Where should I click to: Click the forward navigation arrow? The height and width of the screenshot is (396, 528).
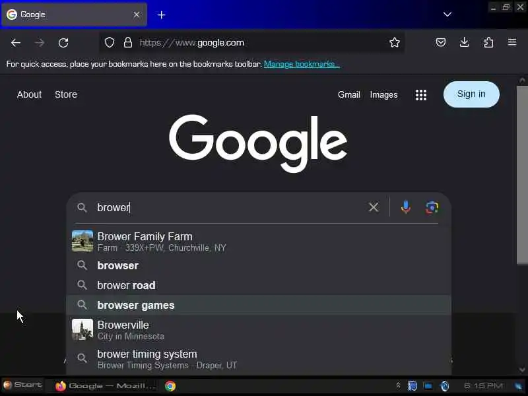40,43
